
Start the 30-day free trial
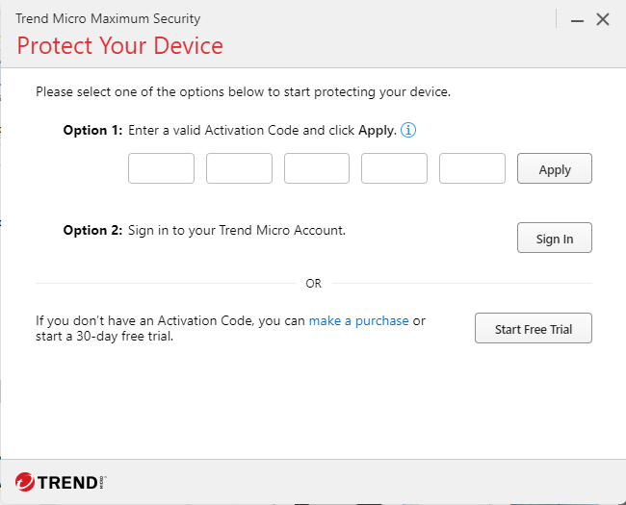[533, 329]
